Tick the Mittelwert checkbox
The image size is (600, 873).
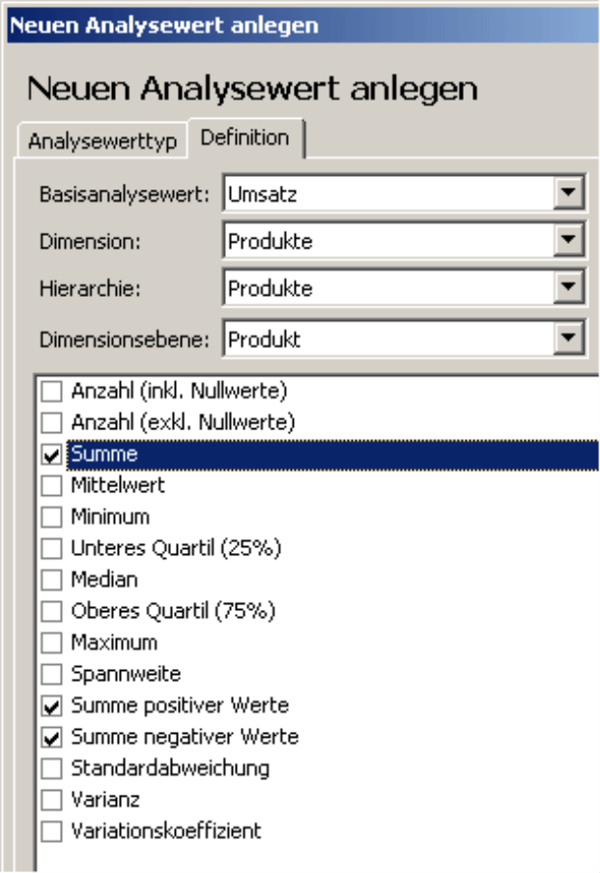[52, 485]
